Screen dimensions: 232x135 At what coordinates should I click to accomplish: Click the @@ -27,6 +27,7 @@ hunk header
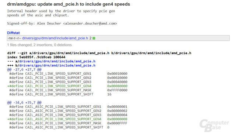tap(24, 70)
